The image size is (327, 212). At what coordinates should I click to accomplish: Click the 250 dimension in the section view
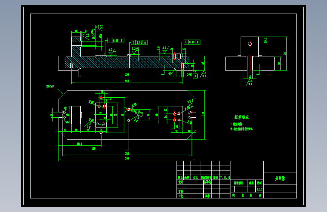127,81
